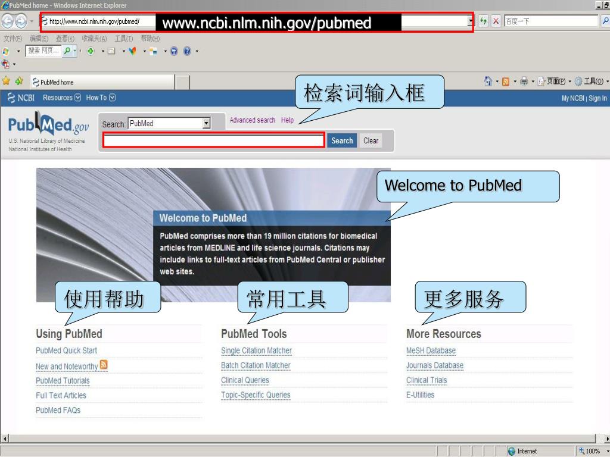Open the 编辑(E) Edit menu

coord(39,38)
